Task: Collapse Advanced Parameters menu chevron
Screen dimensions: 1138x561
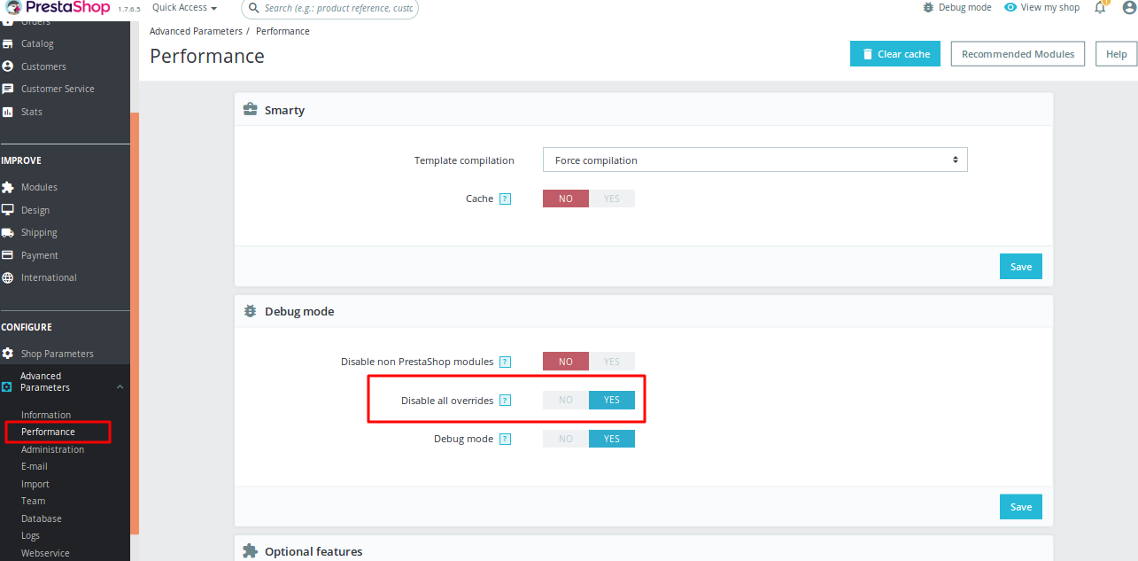Action: [120, 387]
